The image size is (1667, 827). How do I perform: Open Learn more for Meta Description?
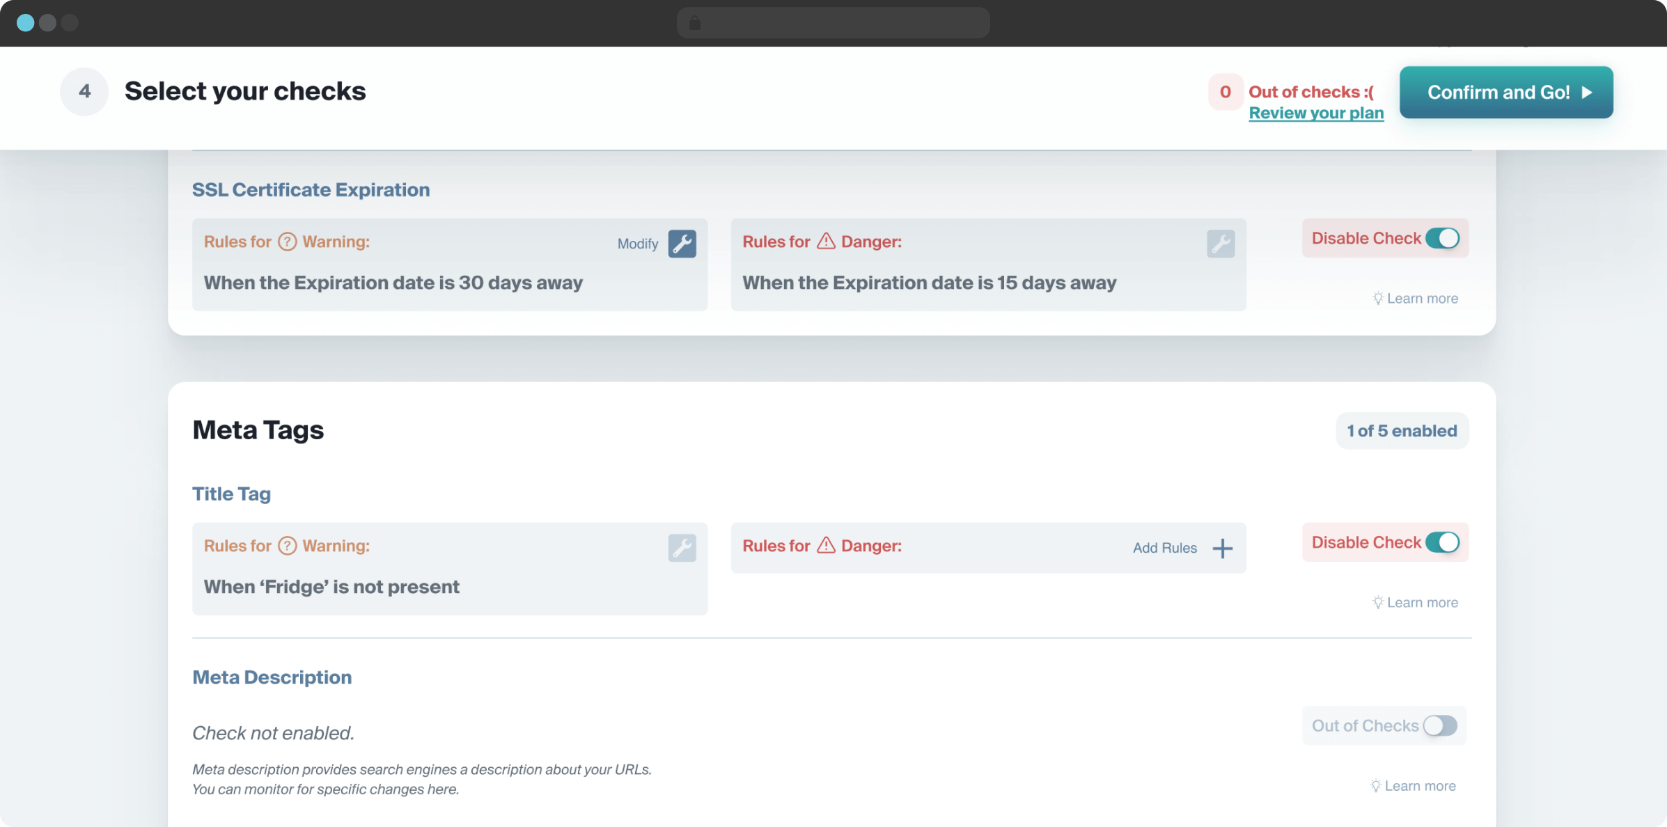click(x=1420, y=785)
